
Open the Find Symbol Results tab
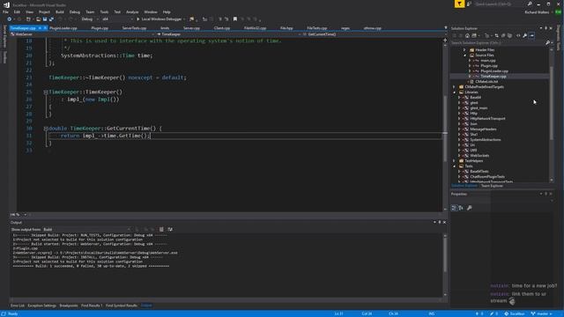point(122,306)
